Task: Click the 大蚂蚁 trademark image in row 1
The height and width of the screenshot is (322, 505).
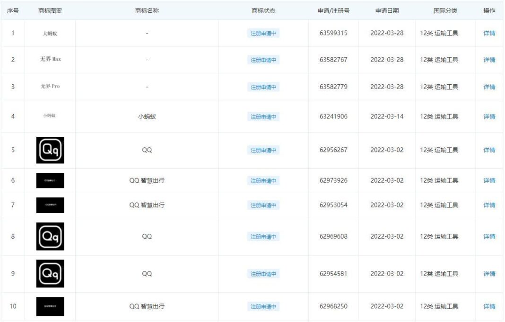Action: pyautogui.click(x=50, y=33)
